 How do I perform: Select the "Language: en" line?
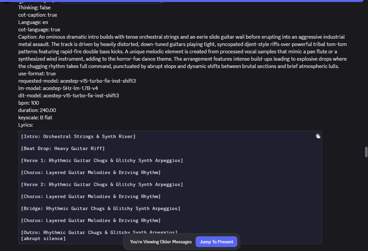point(33,22)
